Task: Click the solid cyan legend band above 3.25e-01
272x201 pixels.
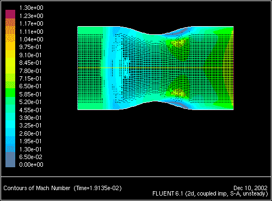Action: 10,124
